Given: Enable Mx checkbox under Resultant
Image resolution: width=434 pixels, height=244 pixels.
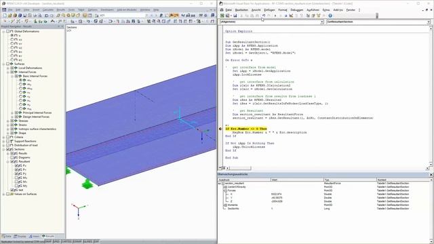Looking at the screenshot, I should pyautogui.click(x=16, y=178).
